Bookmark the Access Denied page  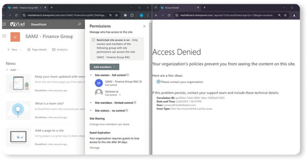[x=285, y=15]
